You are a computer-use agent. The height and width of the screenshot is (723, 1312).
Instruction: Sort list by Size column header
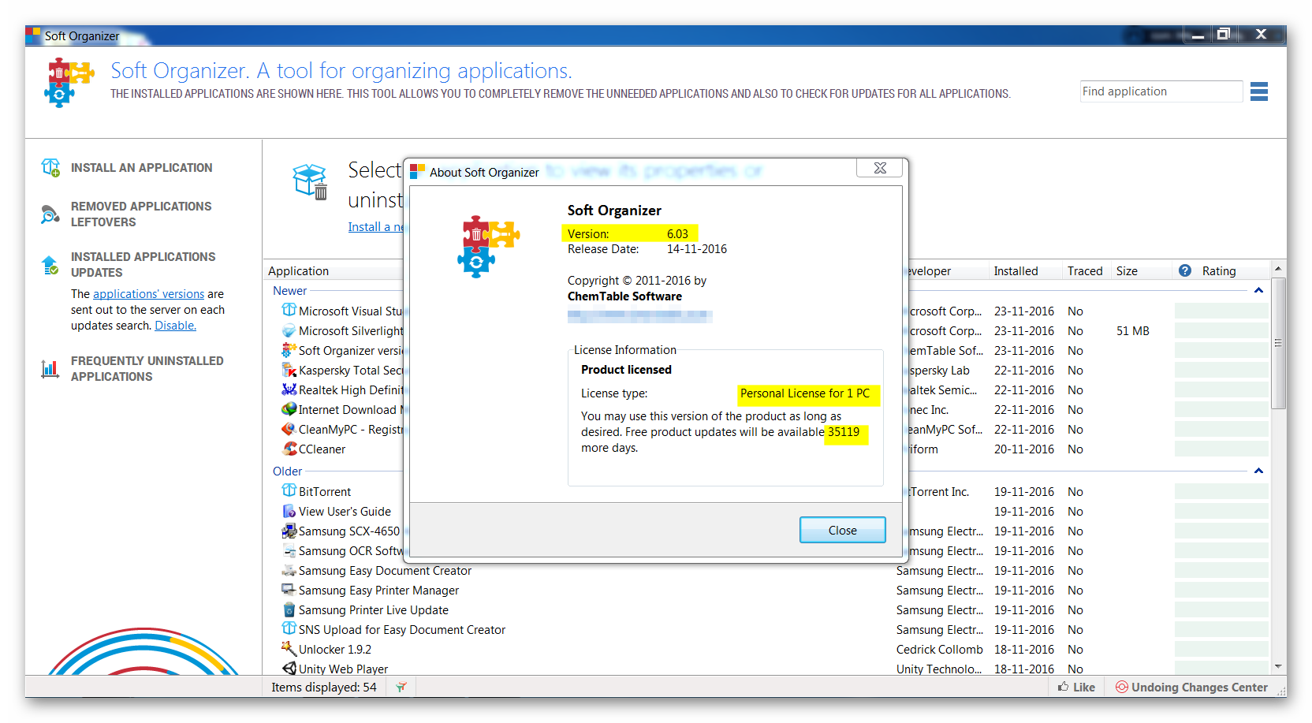pos(1127,270)
